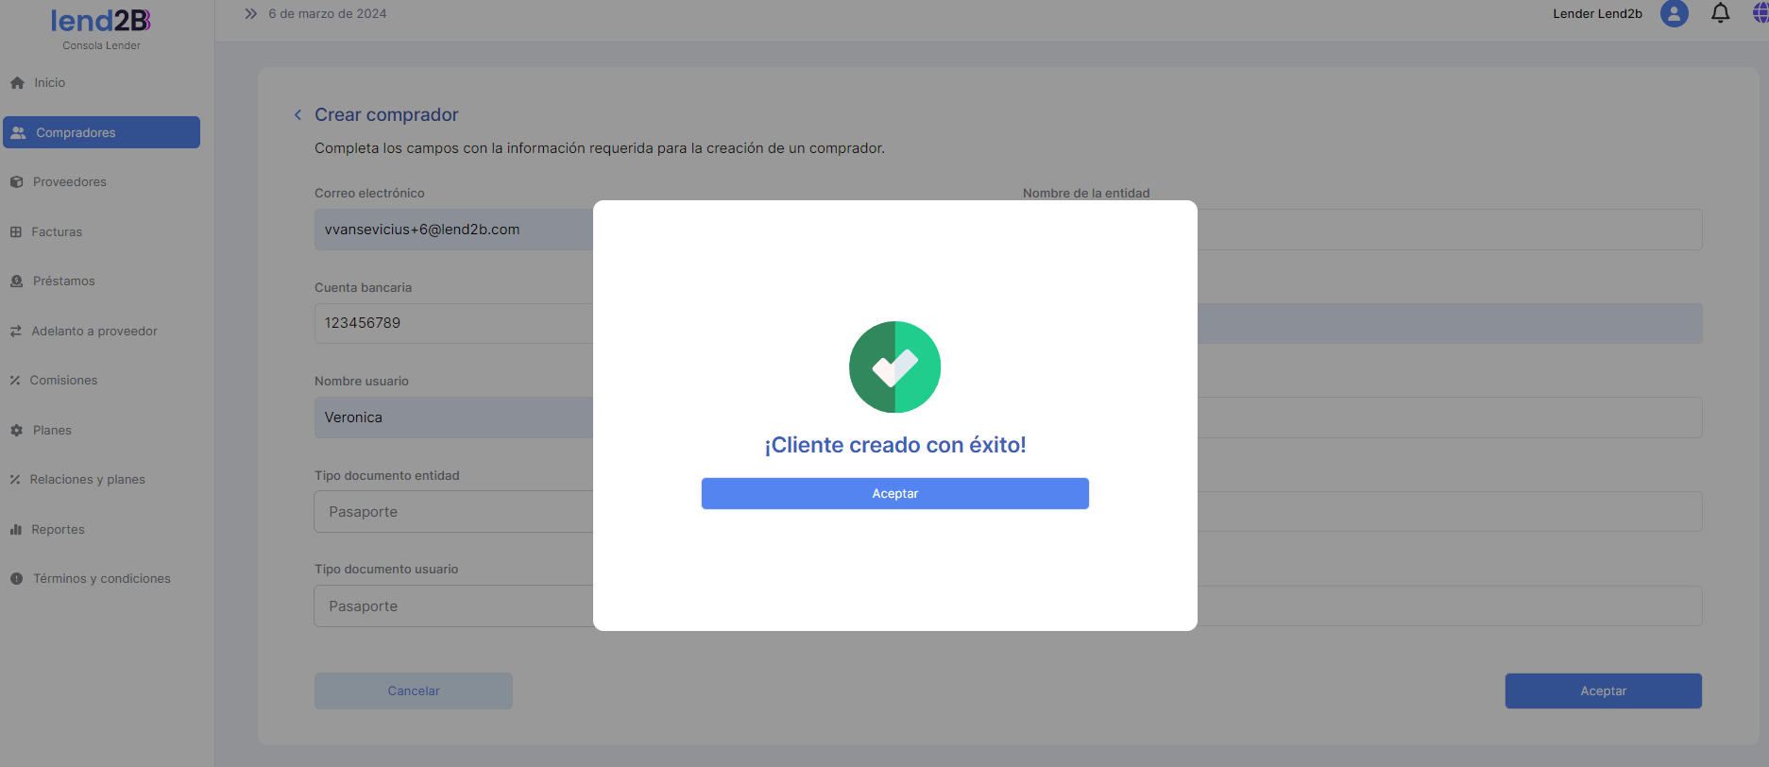
Task: Collapse sidebar using double chevron icon
Action: tap(250, 13)
